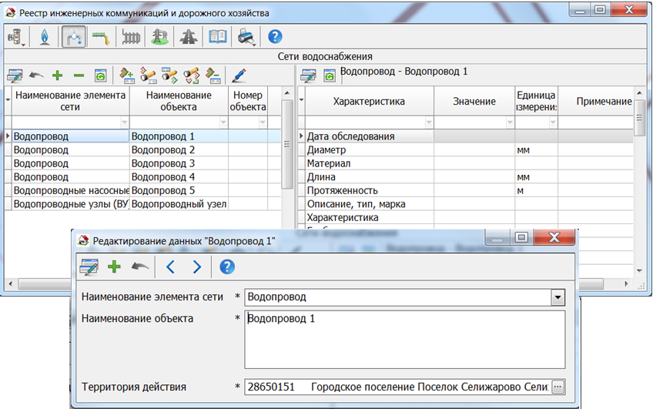
Task: Click characteristics panel scroll down arrow
Action: coord(639,271)
